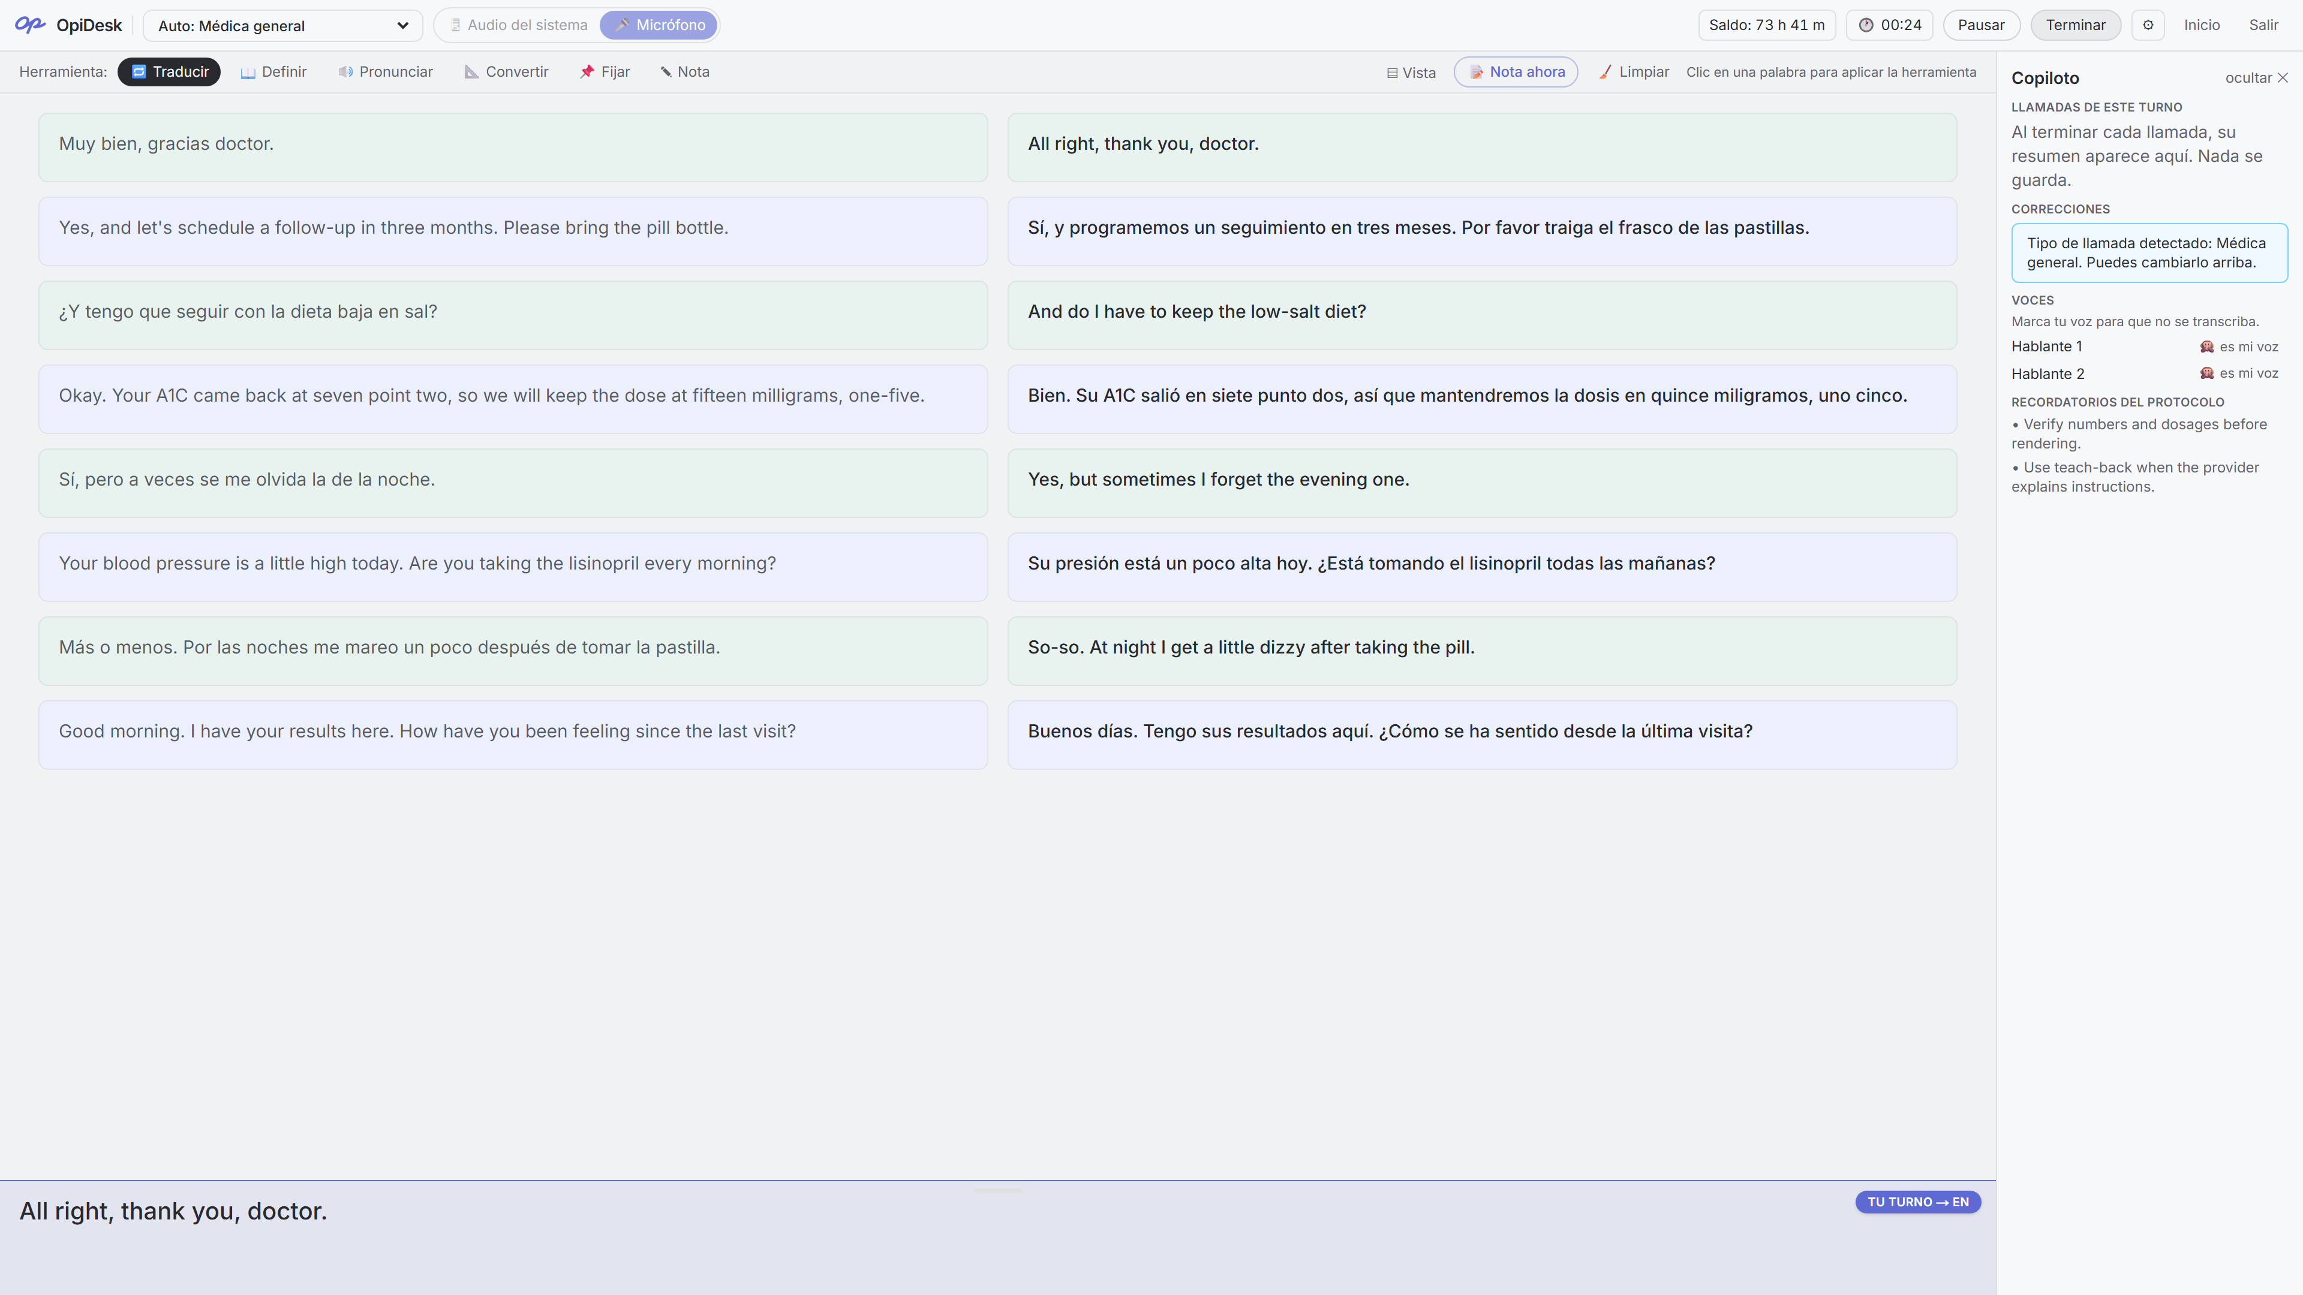This screenshot has width=2303, height=1295.
Task: Click the 00:24 call timer
Action: click(x=1890, y=25)
